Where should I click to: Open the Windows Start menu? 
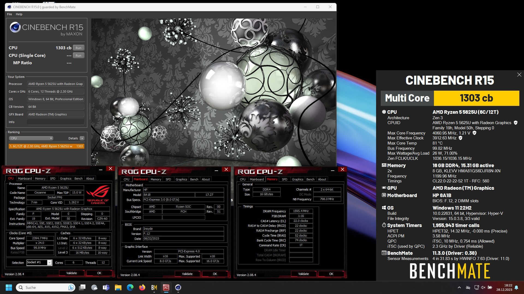click(x=9, y=287)
